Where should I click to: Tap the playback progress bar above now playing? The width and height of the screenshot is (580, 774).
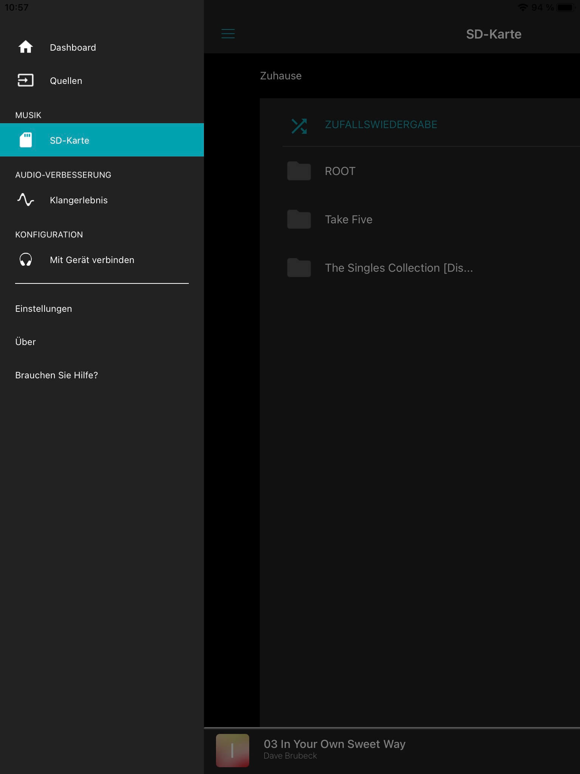pyautogui.click(x=391, y=728)
